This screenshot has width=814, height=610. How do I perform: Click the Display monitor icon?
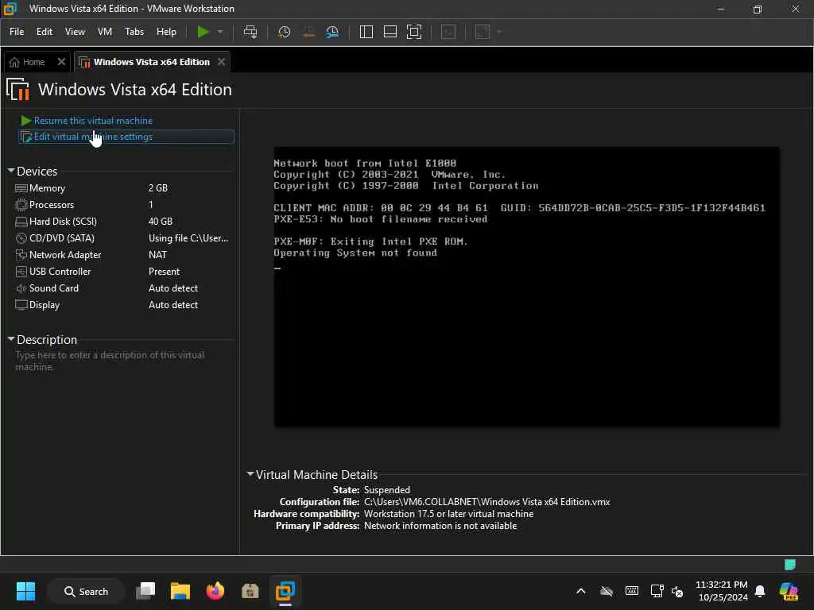(21, 304)
